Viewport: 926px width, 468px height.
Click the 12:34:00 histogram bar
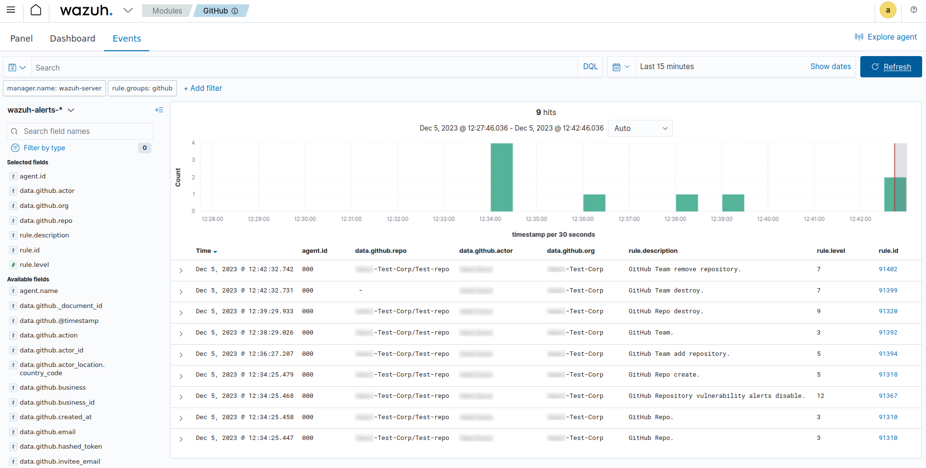click(x=502, y=177)
